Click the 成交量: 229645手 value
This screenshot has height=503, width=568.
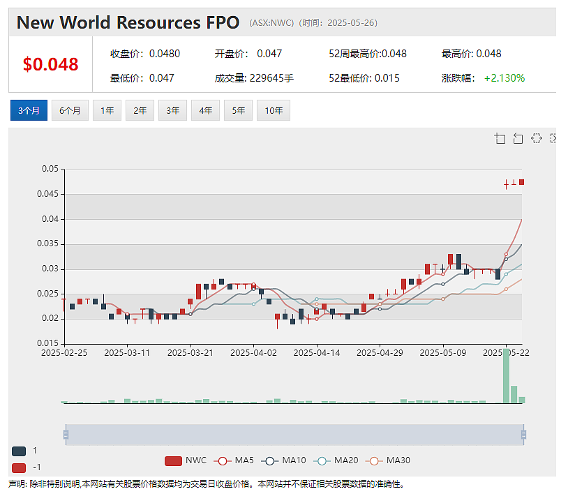pyautogui.click(x=254, y=78)
